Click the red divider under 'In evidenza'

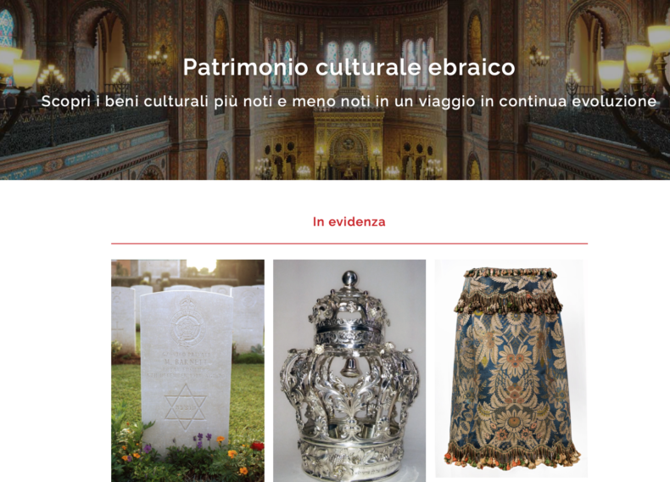click(x=349, y=244)
